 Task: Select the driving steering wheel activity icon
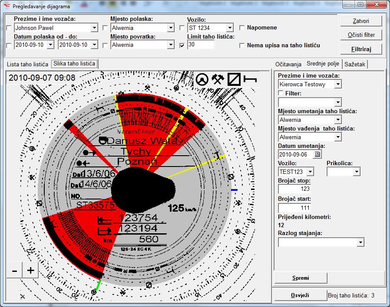point(202,79)
